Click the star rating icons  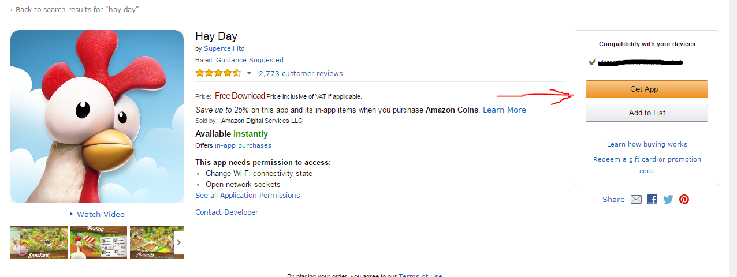point(218,73)
